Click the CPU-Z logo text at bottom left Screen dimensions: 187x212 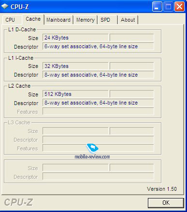pyautogui.click(x=18, y=202)
